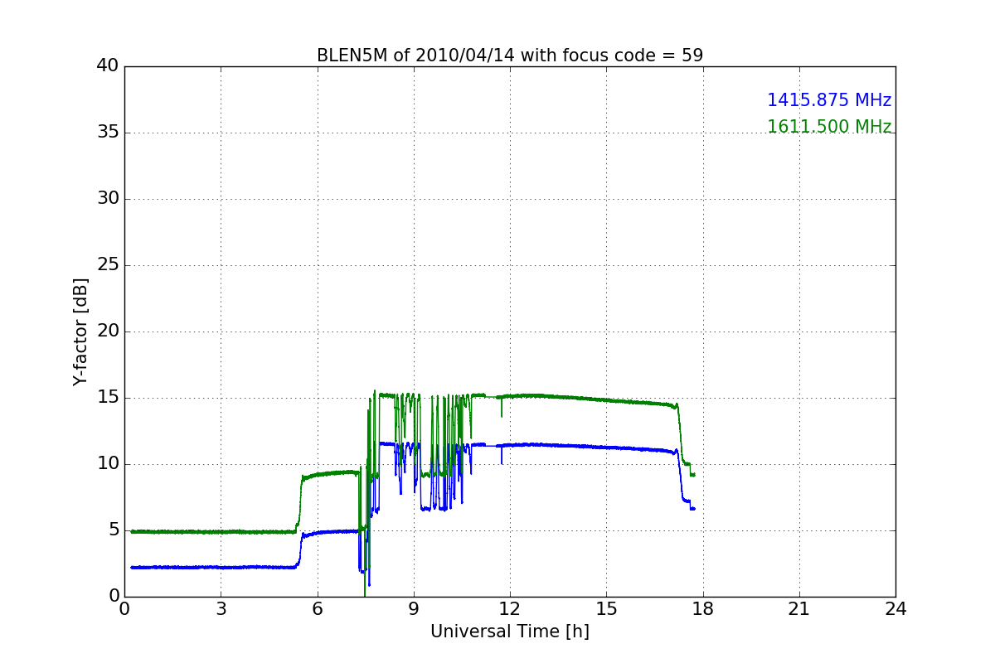Click the plot title 'BLEN5M of 2010/04/14'
The width and height of the screenshot is (995, 663).
click(510, 56)
